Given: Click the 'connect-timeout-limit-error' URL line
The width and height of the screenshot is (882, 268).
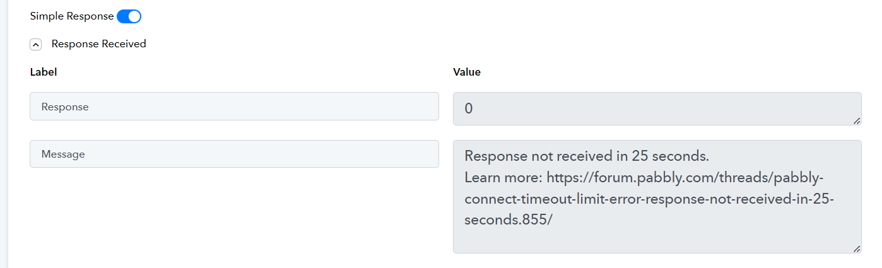Looking at the screenshot, I should [x=649, y=199].
